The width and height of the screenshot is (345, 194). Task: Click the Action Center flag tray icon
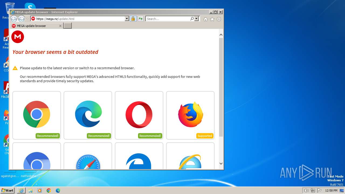coord(320,190)
